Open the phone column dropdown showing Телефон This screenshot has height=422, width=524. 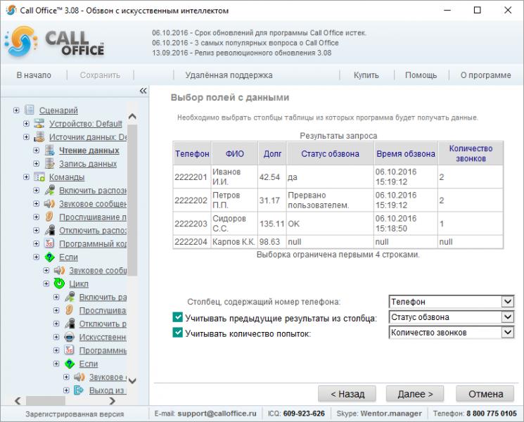coord(451,302)
